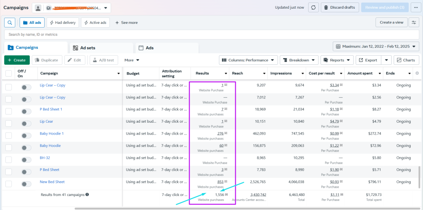This screenshot has height=210, width=423.
Task: Click the A/B test flask button
Action: (103, 60)
